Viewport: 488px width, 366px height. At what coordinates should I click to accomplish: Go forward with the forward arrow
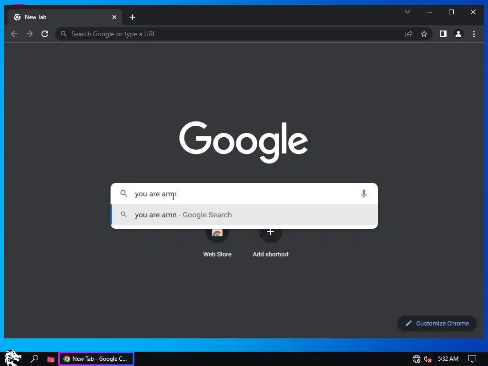[30, 34]
